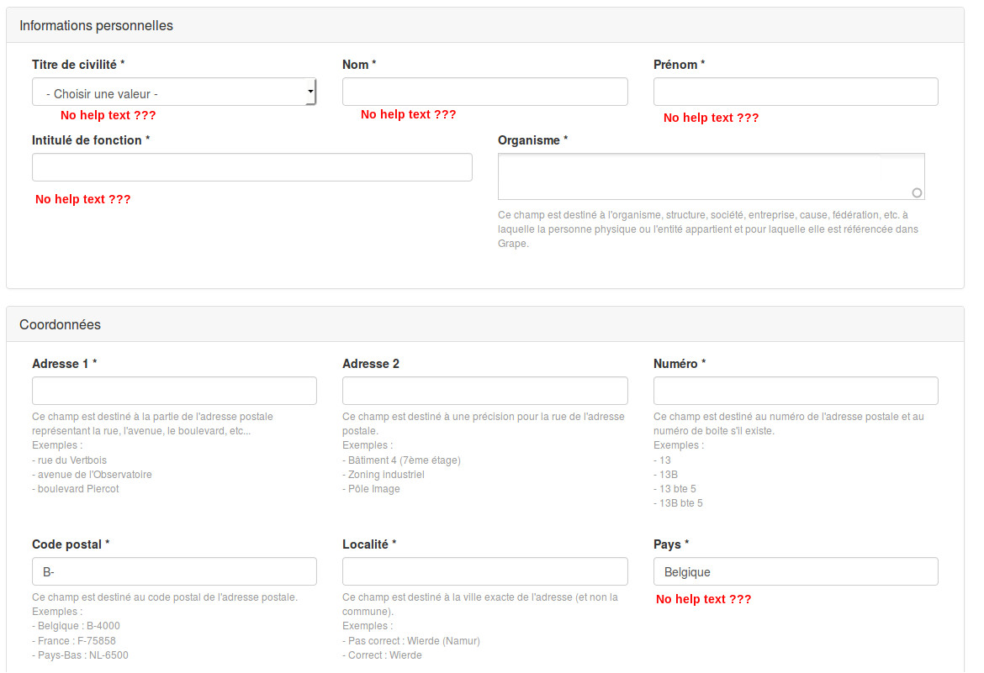Click the Adresse 2 input box

tap(484, 391)
